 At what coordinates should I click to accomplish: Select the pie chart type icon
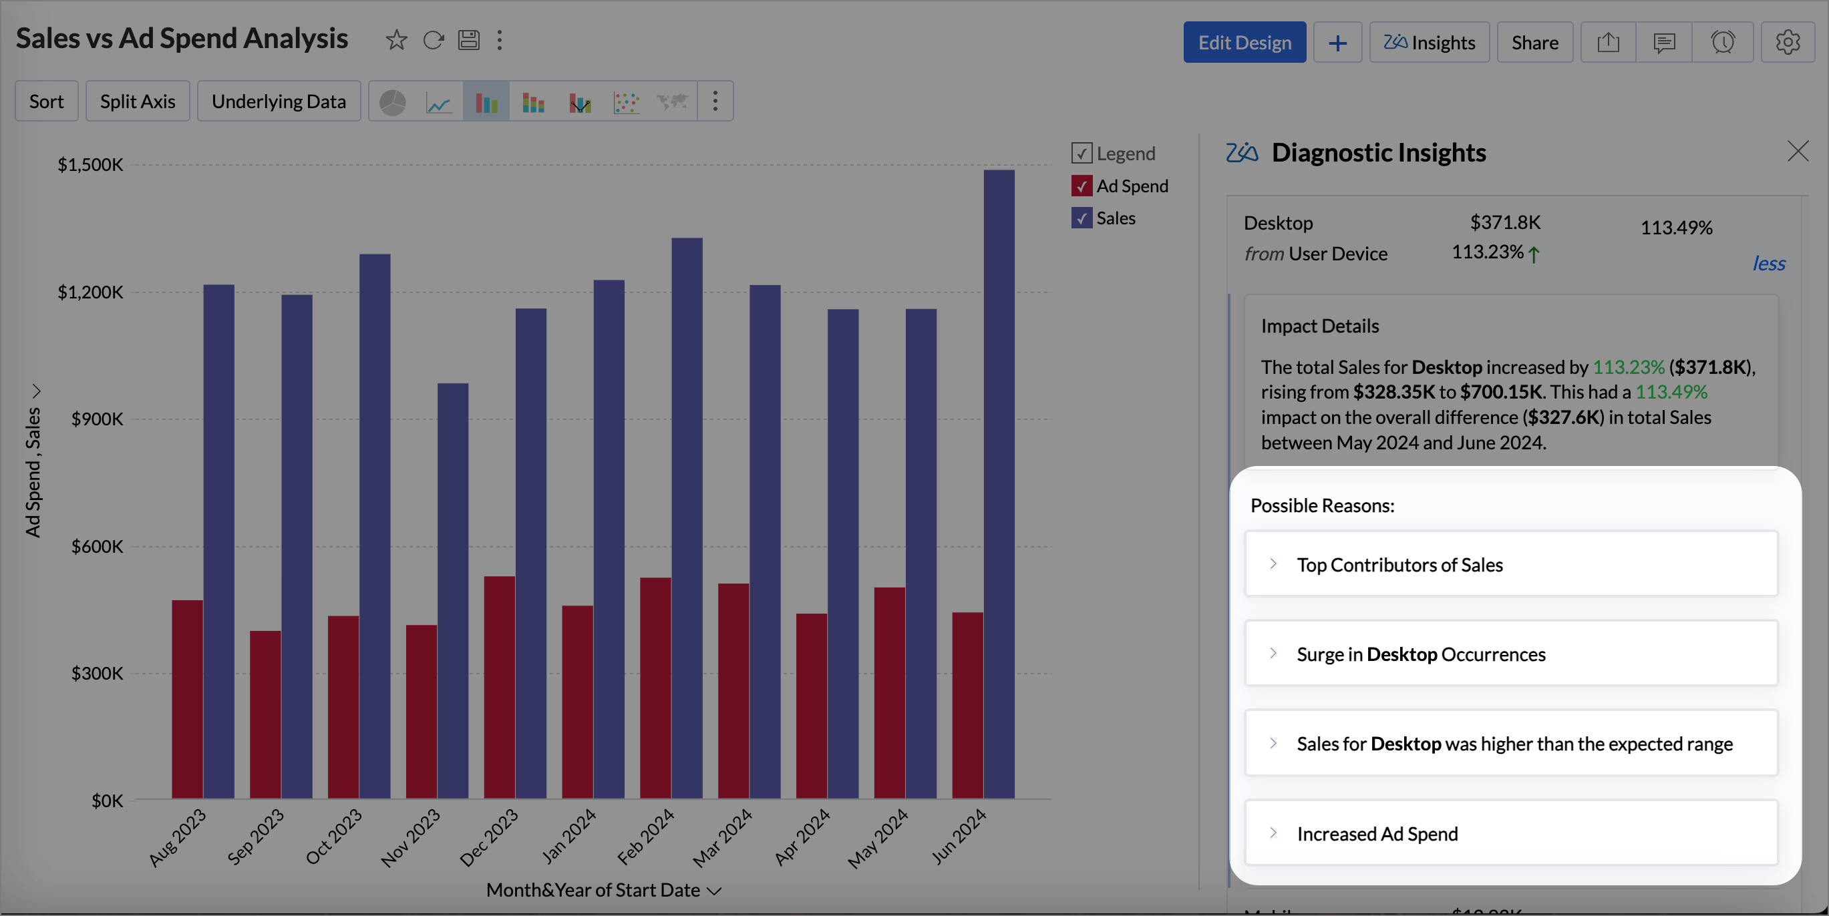click(392, 102)
